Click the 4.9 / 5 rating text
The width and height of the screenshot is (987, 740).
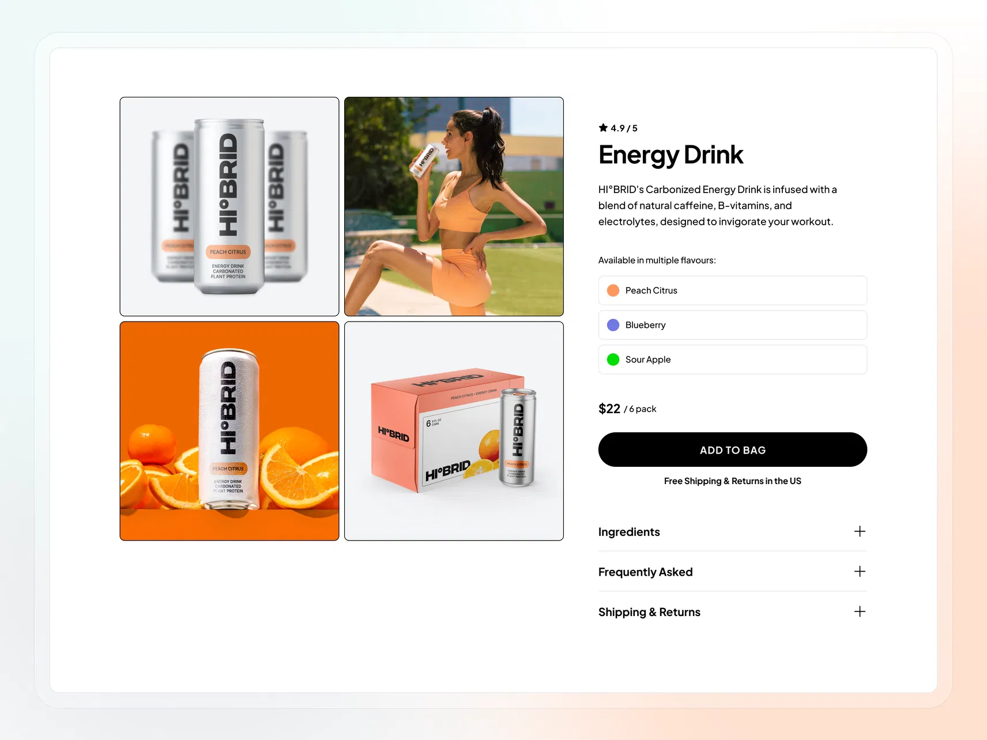pyautogui.click(x=624, y=128)
